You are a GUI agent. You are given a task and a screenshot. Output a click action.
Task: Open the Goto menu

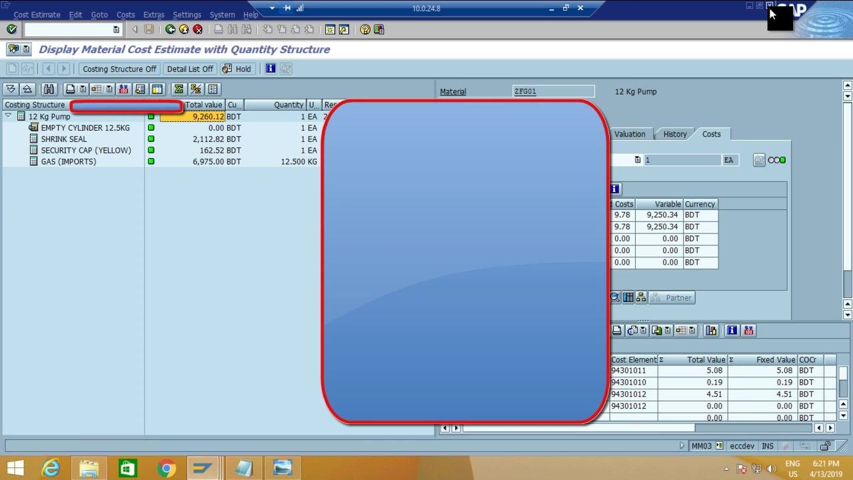pos(99,15)
